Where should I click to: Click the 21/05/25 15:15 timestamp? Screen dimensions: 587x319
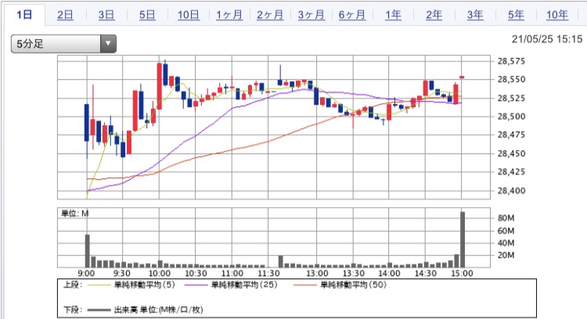pos(547,39)
